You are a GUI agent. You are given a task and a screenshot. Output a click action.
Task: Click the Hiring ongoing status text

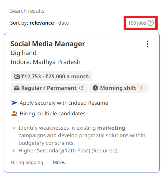(27, 162)
